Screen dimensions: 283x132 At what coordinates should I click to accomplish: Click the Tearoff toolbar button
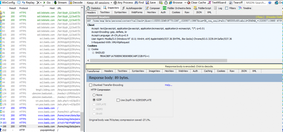pyautogui.click(x=236, y=3)
